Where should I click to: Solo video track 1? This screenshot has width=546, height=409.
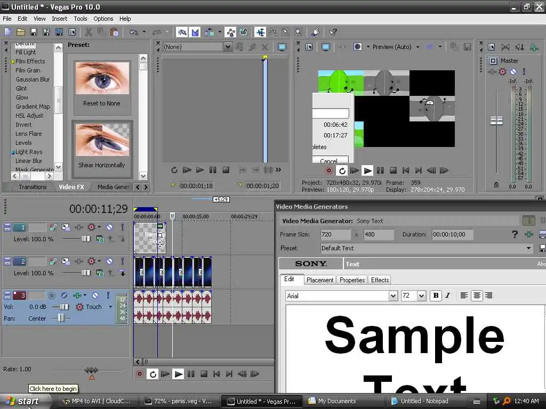122,227
